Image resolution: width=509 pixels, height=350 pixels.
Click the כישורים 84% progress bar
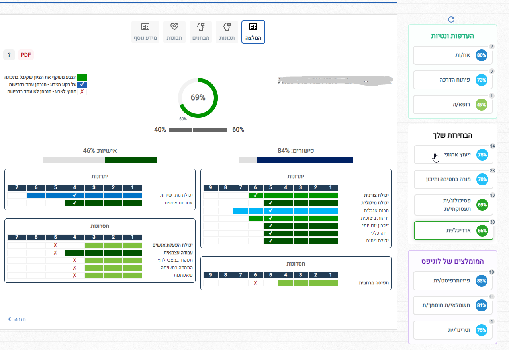click(296, 160)
